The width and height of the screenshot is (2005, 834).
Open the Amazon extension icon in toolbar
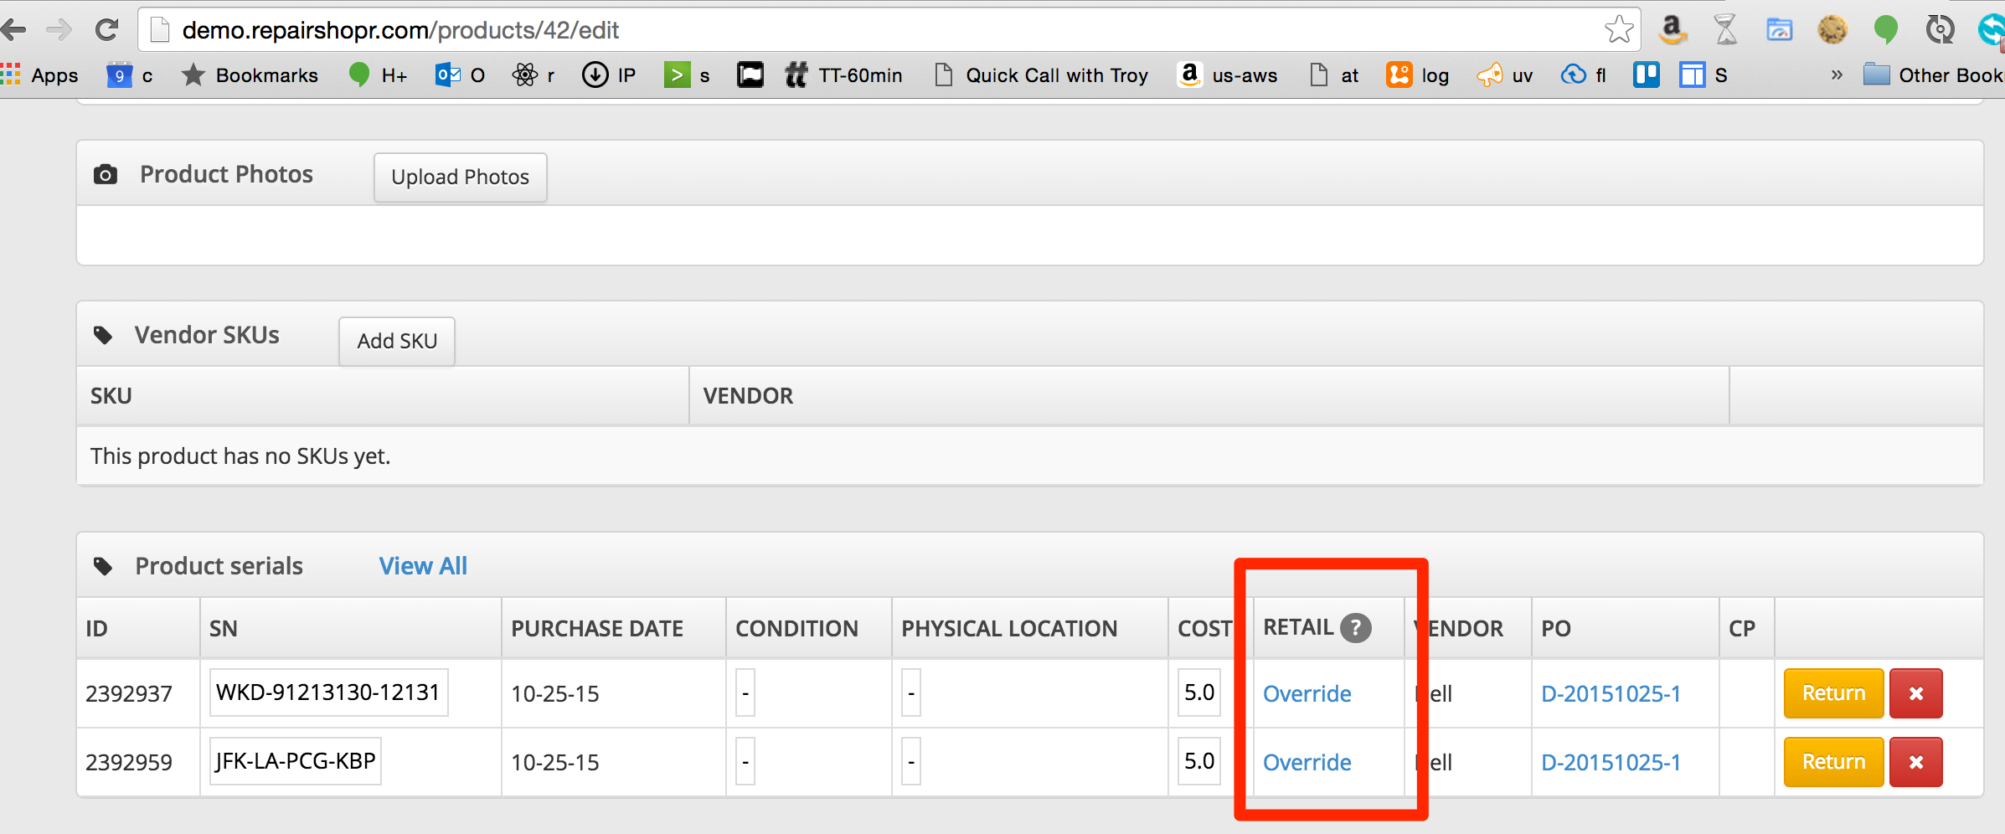(x=1672, y=30)
